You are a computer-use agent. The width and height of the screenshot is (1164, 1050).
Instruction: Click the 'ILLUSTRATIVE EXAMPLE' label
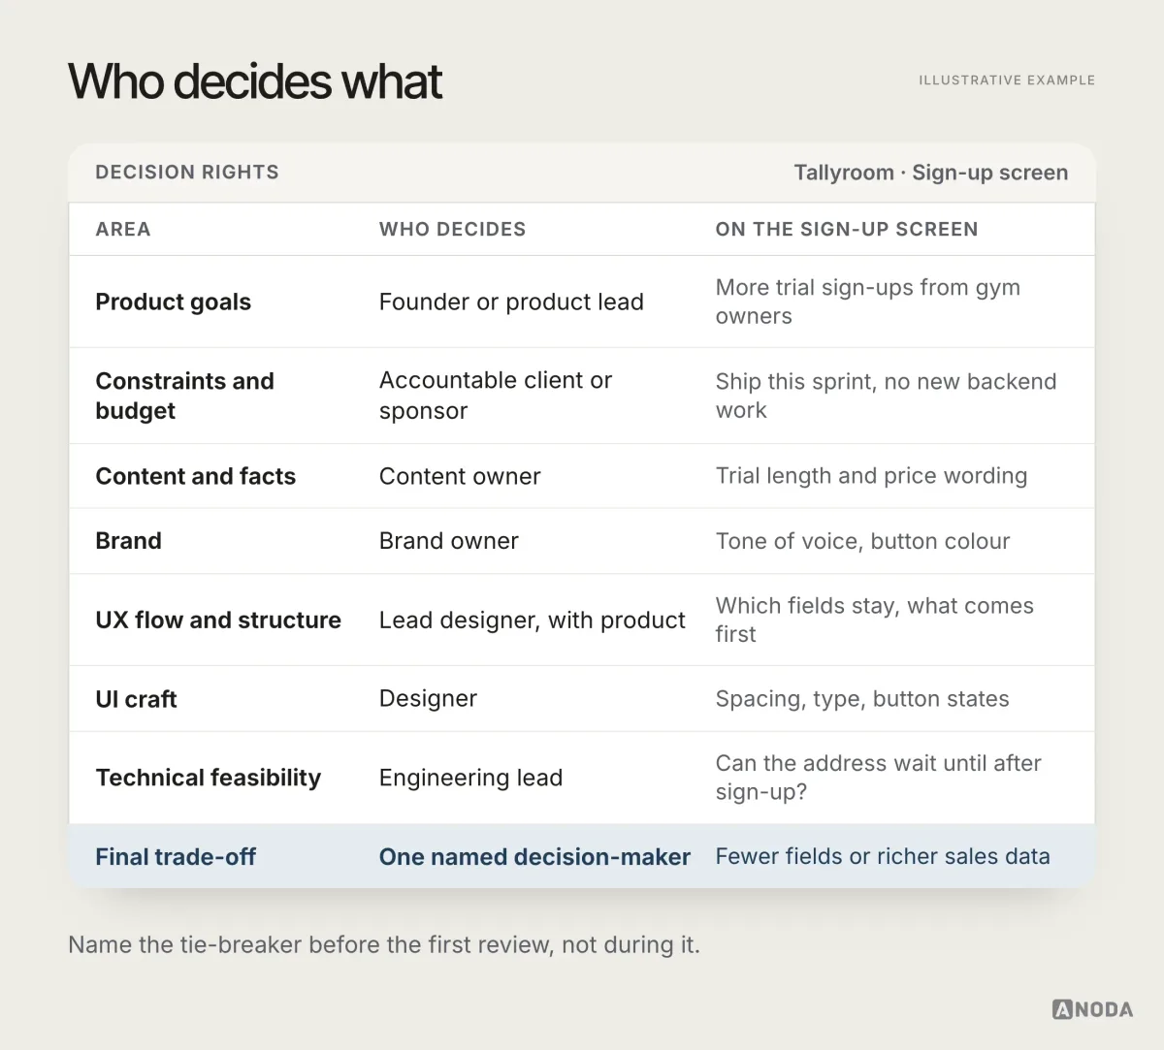(x=1007, y=80)
